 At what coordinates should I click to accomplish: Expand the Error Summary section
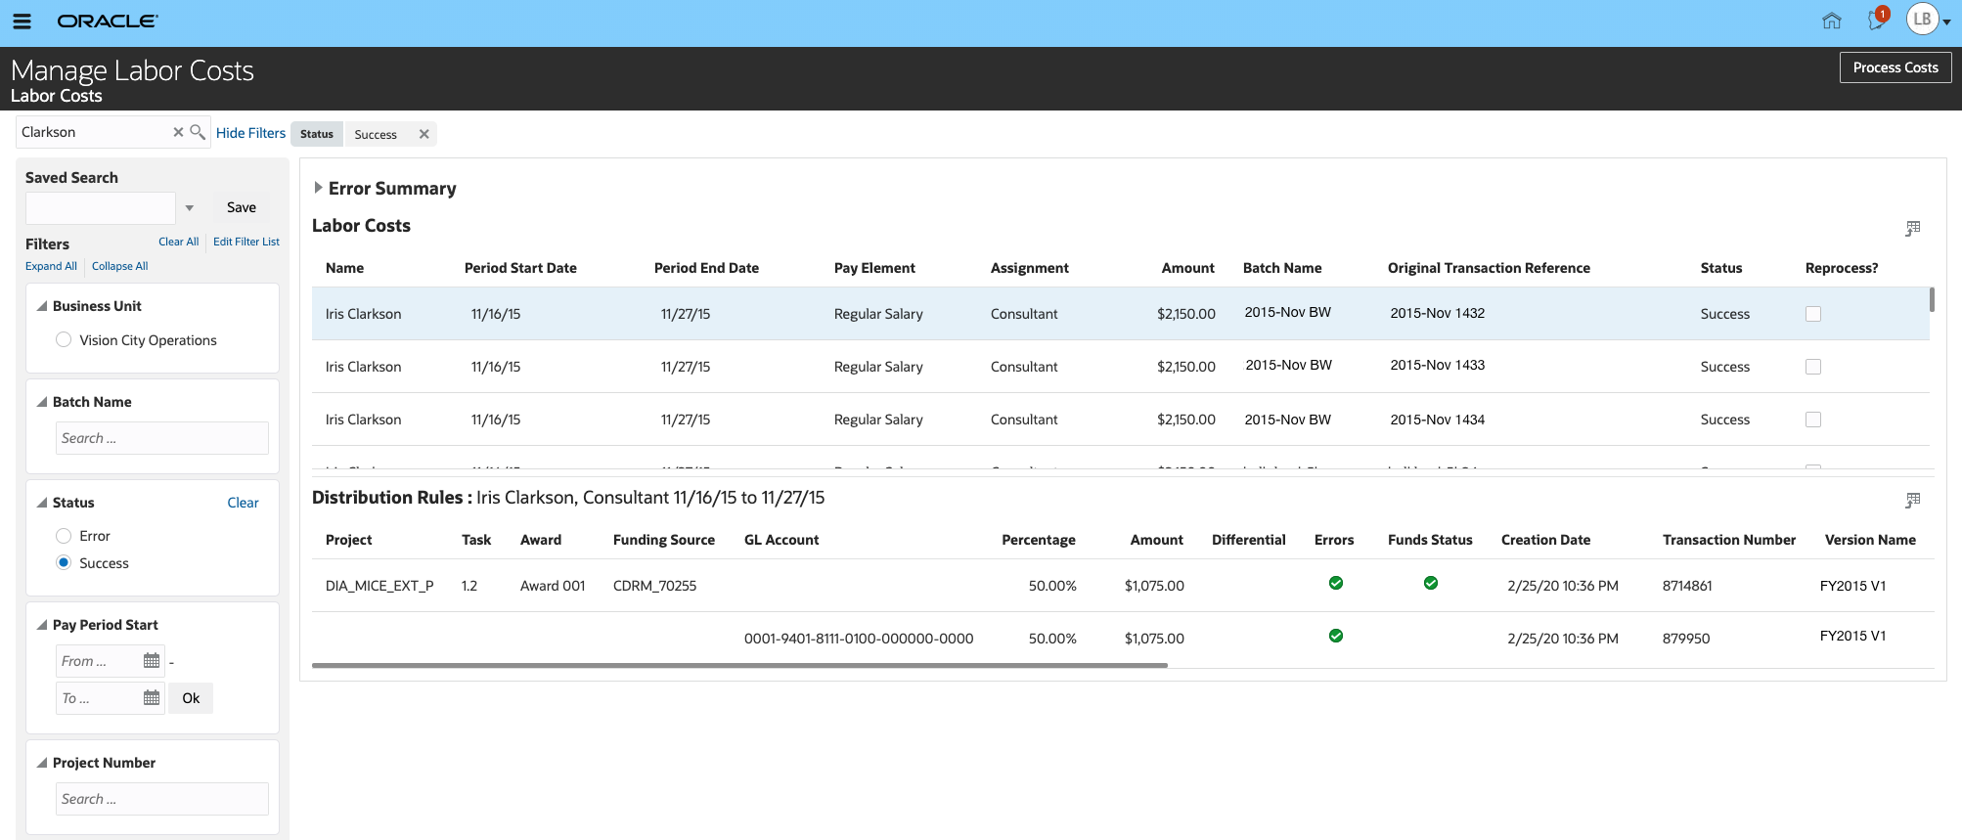318,188
